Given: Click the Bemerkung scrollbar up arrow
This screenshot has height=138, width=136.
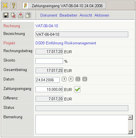Looking at the screenshot, I should point(130,117).
